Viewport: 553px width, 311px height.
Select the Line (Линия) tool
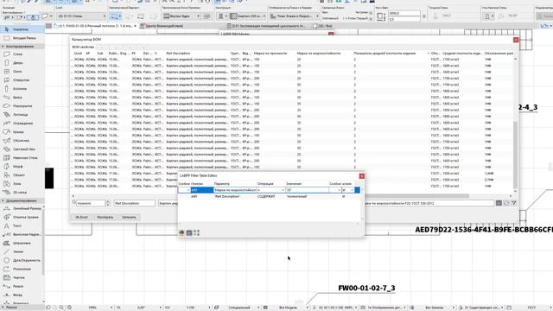[21, 251]
